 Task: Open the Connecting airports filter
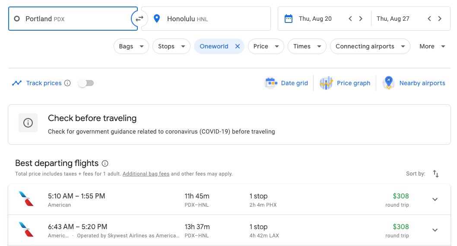[x=370, y=46]
